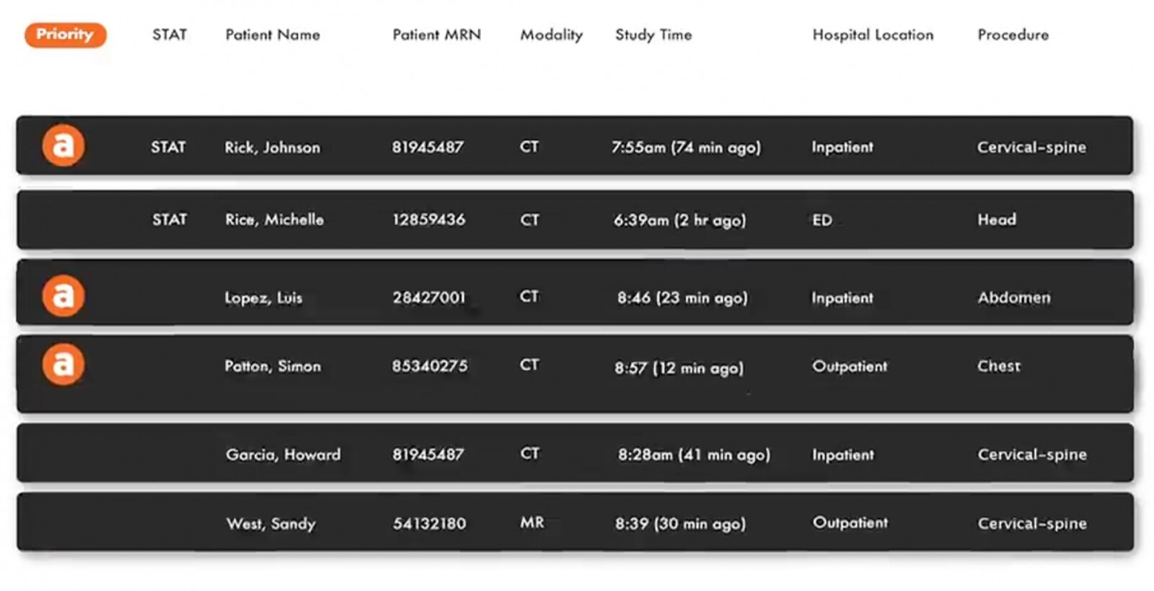Image resolution: width=1154 pixels, height=591 pixels.
Task: Click MRN 85340275 in Patton row
Action: pos(430,366)
